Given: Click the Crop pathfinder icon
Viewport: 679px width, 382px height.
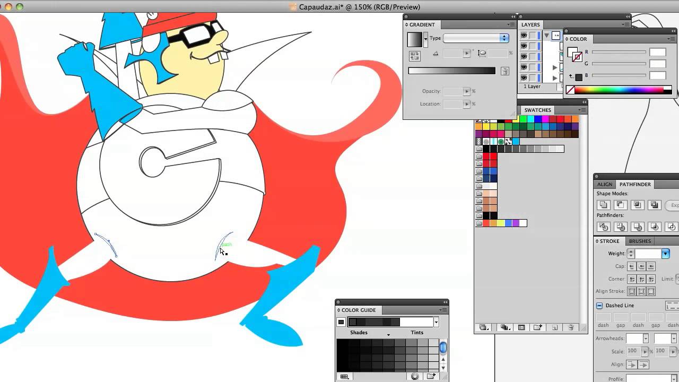Looking at the screenshot, I should point(655,227).
